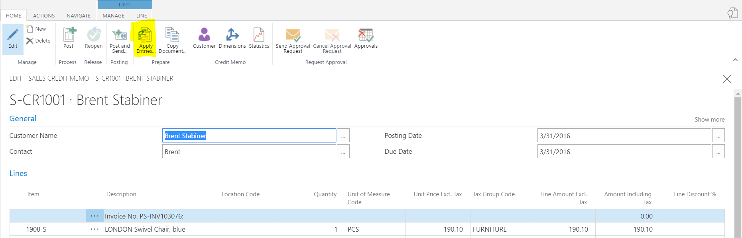Select the LONDON Swivel Chair, blue cell
The image size is (742, 238).
pos(161,229)
